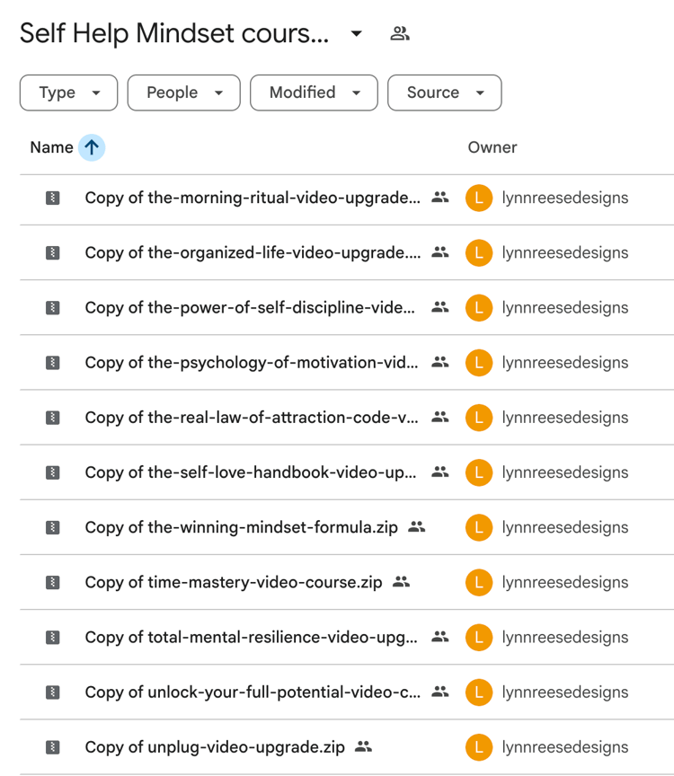
Task: Click the zip icon for the-winning-mindset-formula.zip
Action: [x=53, y=528]
